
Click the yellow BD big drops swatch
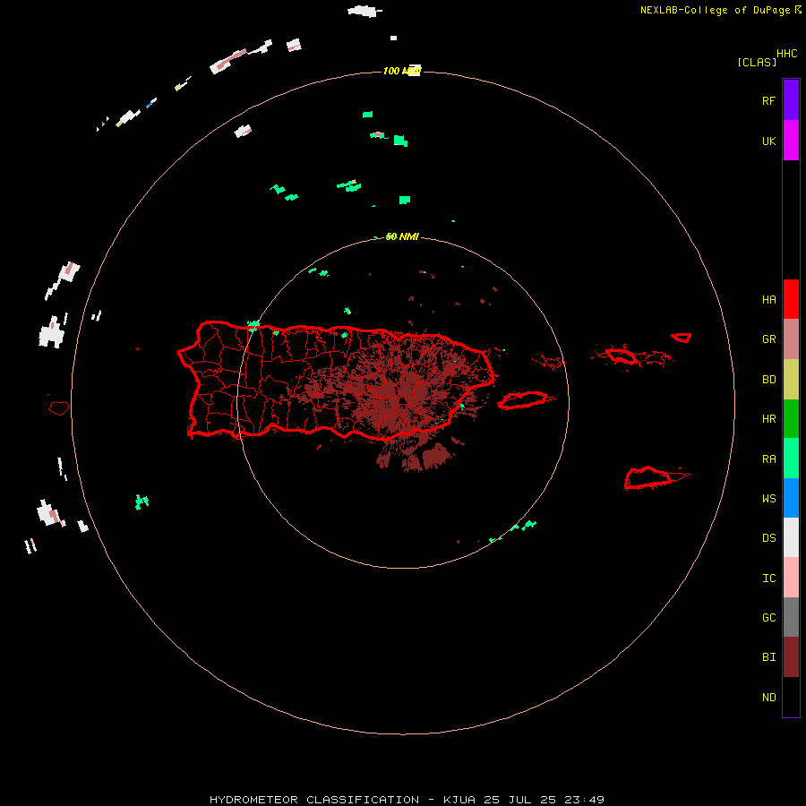click(791, 379)
